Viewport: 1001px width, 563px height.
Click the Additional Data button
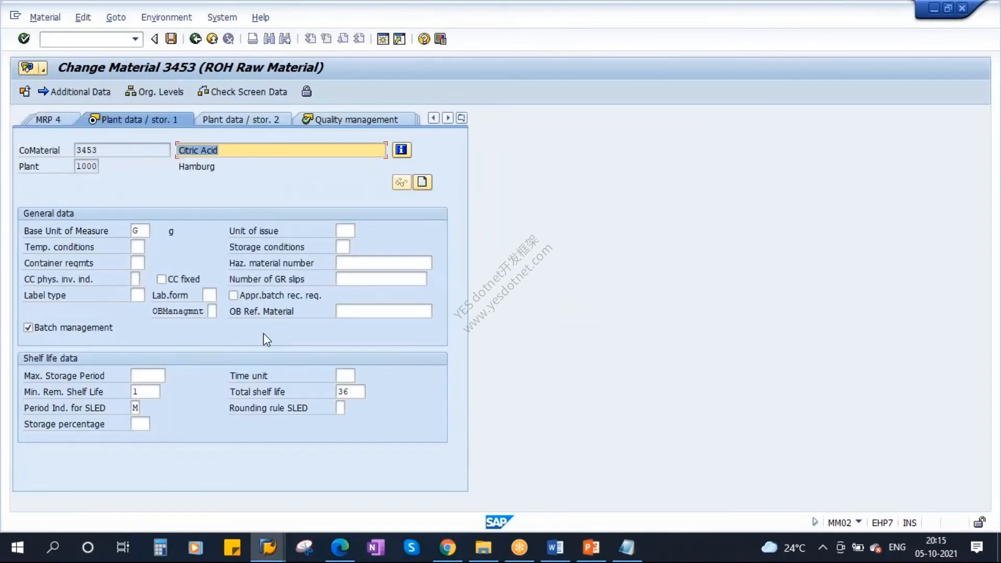(x=74, y=92)
